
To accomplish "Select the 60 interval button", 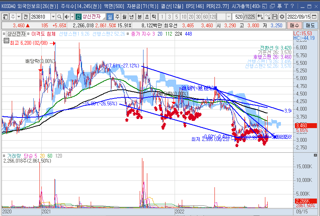I will [205, 17].
